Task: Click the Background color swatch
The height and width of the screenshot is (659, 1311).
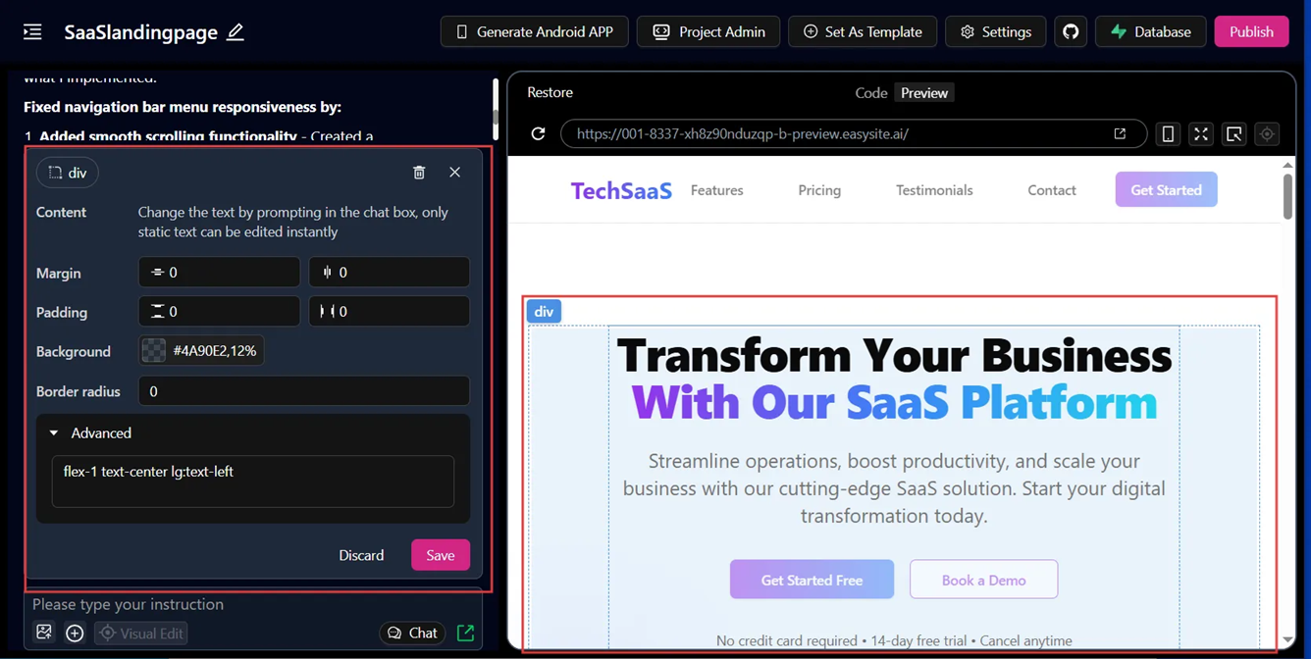Action: click(154, 351)
